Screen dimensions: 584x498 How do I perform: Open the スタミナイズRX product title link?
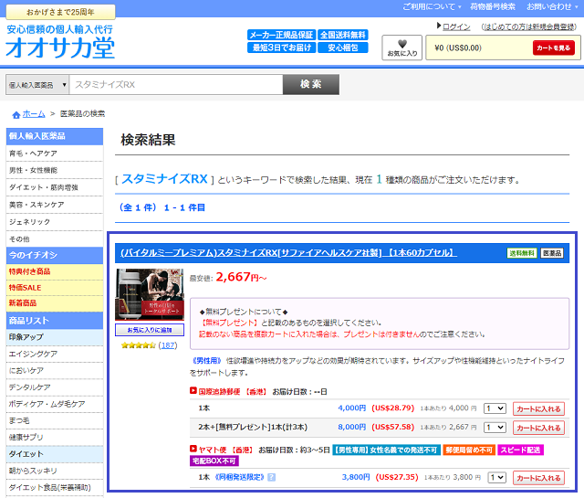pos(288,253)
